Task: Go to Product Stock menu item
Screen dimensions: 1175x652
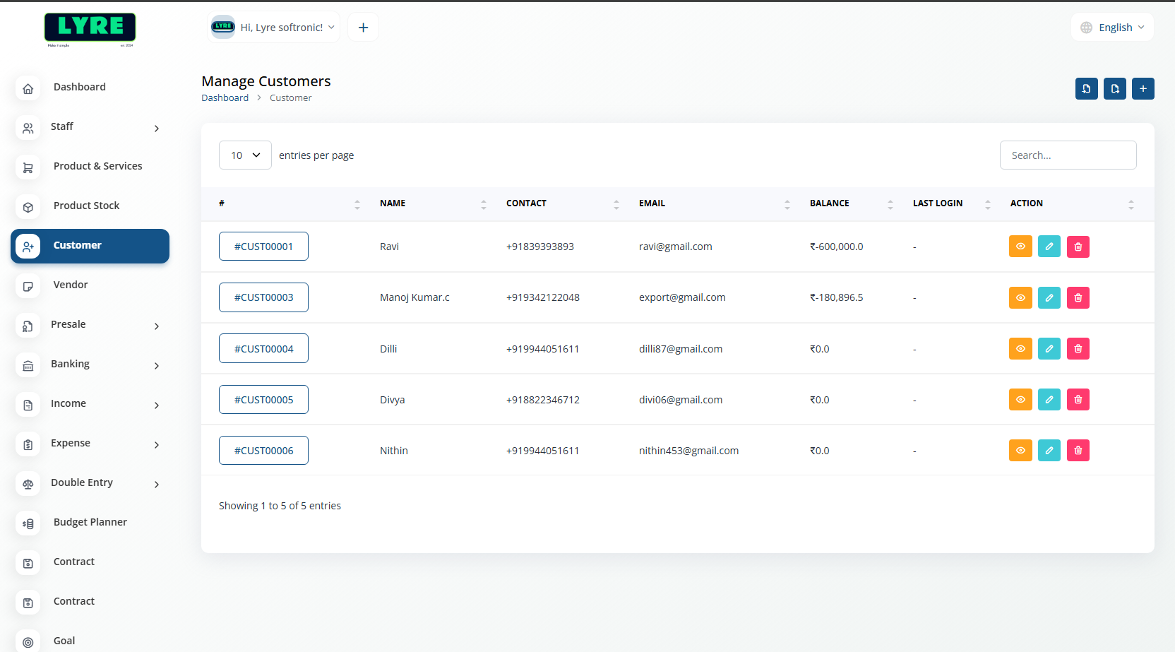Action: pos(86,206)
